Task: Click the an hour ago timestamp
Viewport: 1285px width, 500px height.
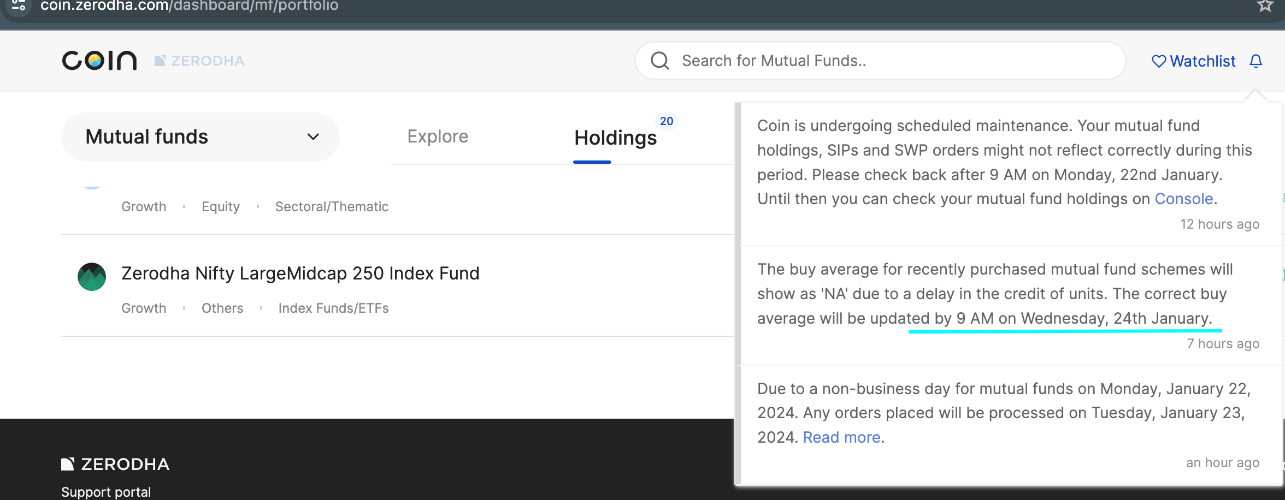Action: (1222, 463)
